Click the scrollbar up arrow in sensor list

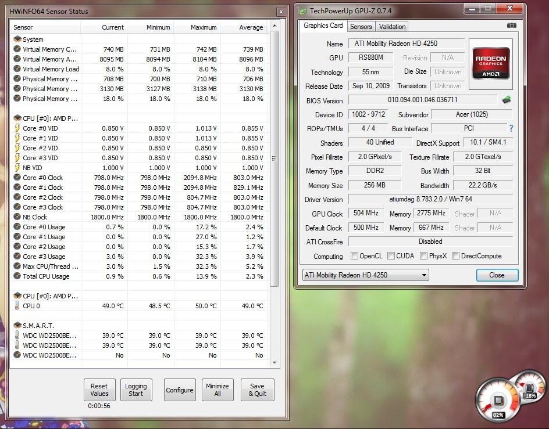coord(274,26)
